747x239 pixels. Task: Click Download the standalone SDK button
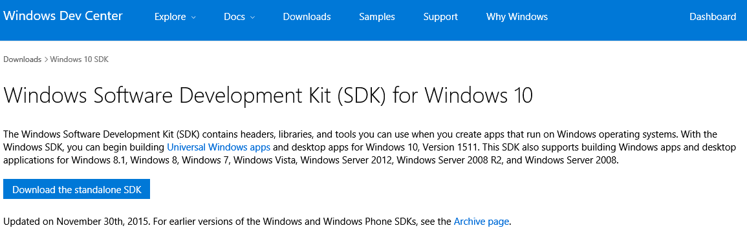77,189
